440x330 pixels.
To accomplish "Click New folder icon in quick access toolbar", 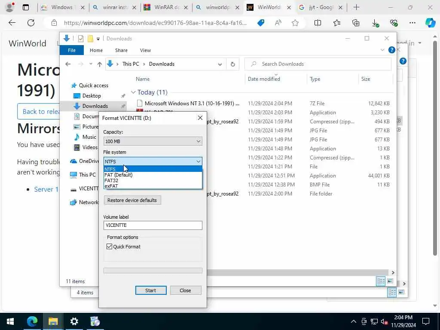I will (x=90, y=38).
